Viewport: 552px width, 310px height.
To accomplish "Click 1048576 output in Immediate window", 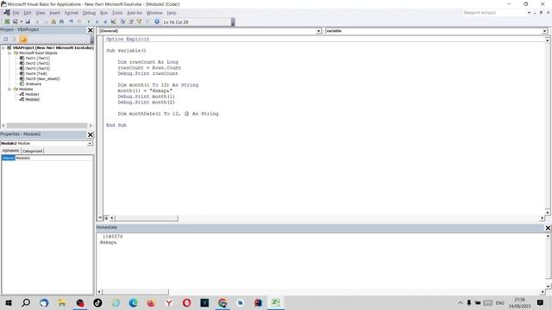I will tap(113, 237).
